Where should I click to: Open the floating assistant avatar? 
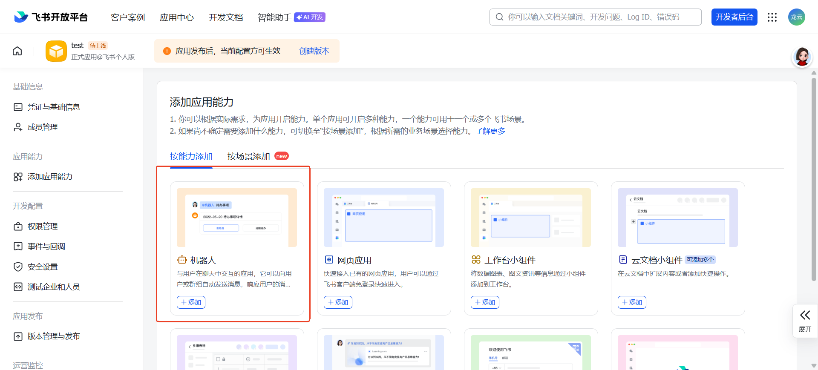tap(802, 57)
